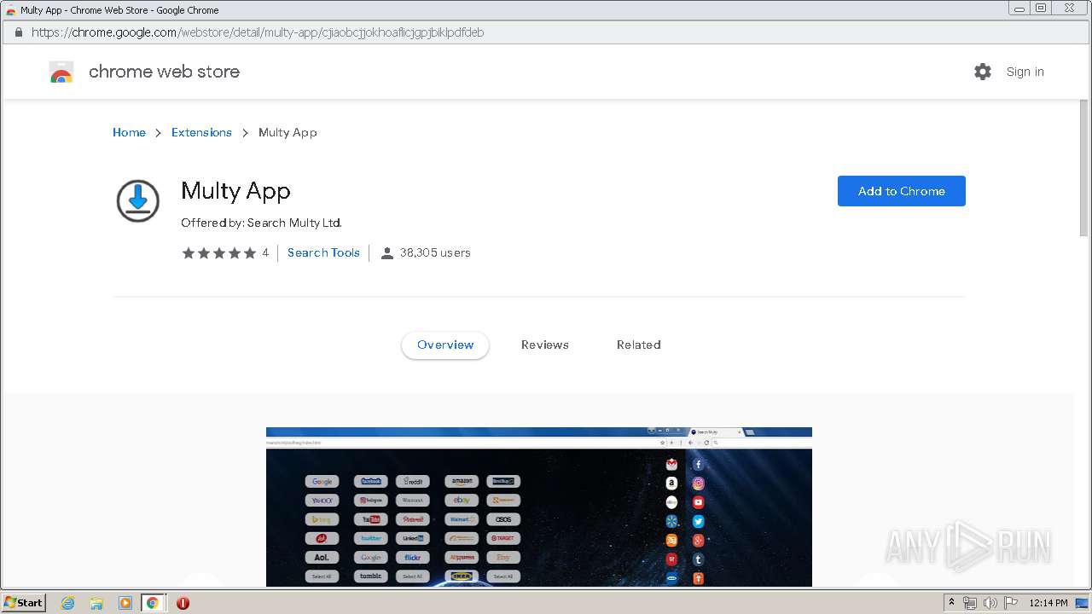Select the Overview tab
The height and width of the screenshot is (614, 1092).
click(x=445, y=345)
